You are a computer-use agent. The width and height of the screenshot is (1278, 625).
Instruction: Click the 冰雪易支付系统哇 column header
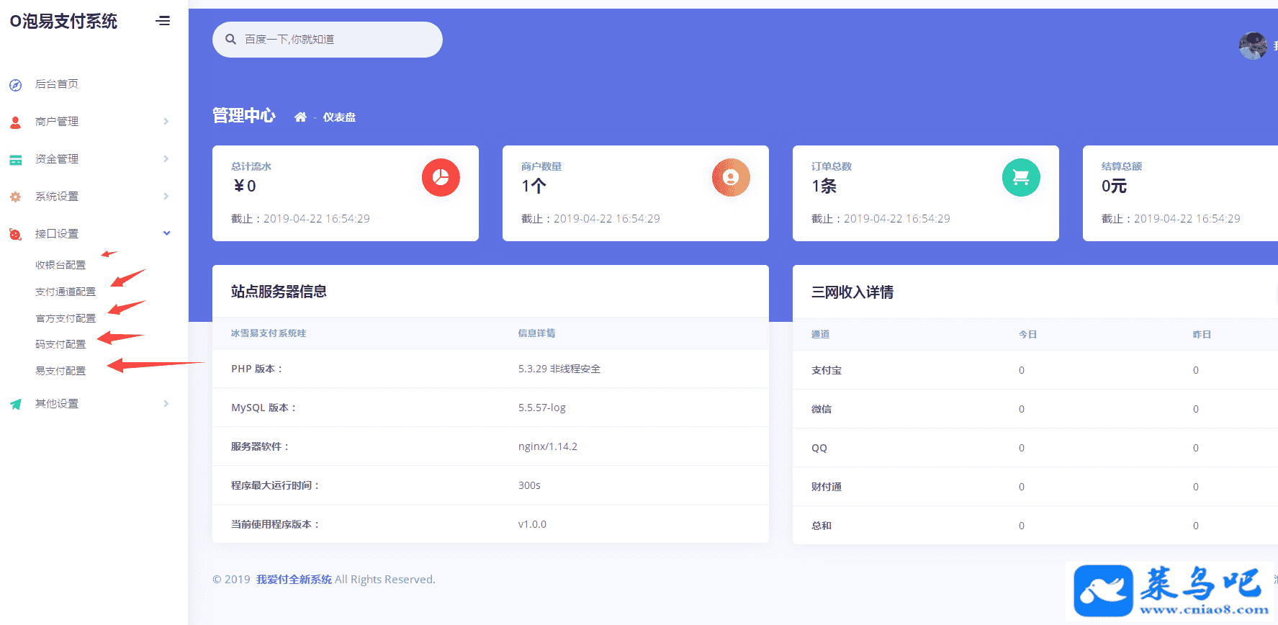269,333
